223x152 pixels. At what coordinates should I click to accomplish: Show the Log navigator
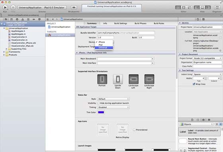(39, 19)
